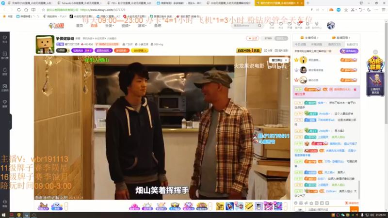Open the cloud fish ball icon
388x218 pixels.
pyautogui.click(x=57, y=206)
